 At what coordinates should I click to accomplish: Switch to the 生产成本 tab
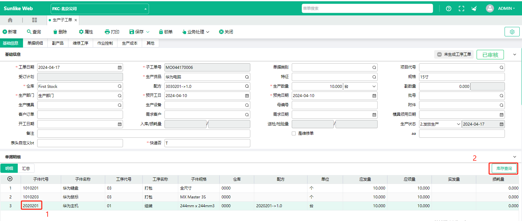tap(130, 43)
